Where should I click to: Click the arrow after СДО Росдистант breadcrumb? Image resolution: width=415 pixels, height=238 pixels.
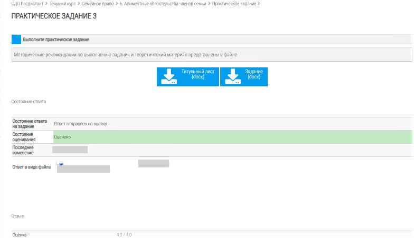[46, 4]
